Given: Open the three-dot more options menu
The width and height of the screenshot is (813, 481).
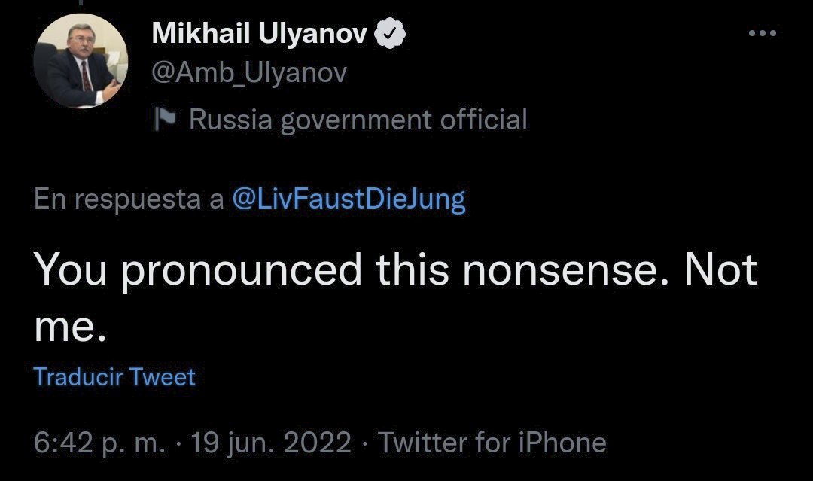Looking at the screenshot, I should tap(763, 33).
